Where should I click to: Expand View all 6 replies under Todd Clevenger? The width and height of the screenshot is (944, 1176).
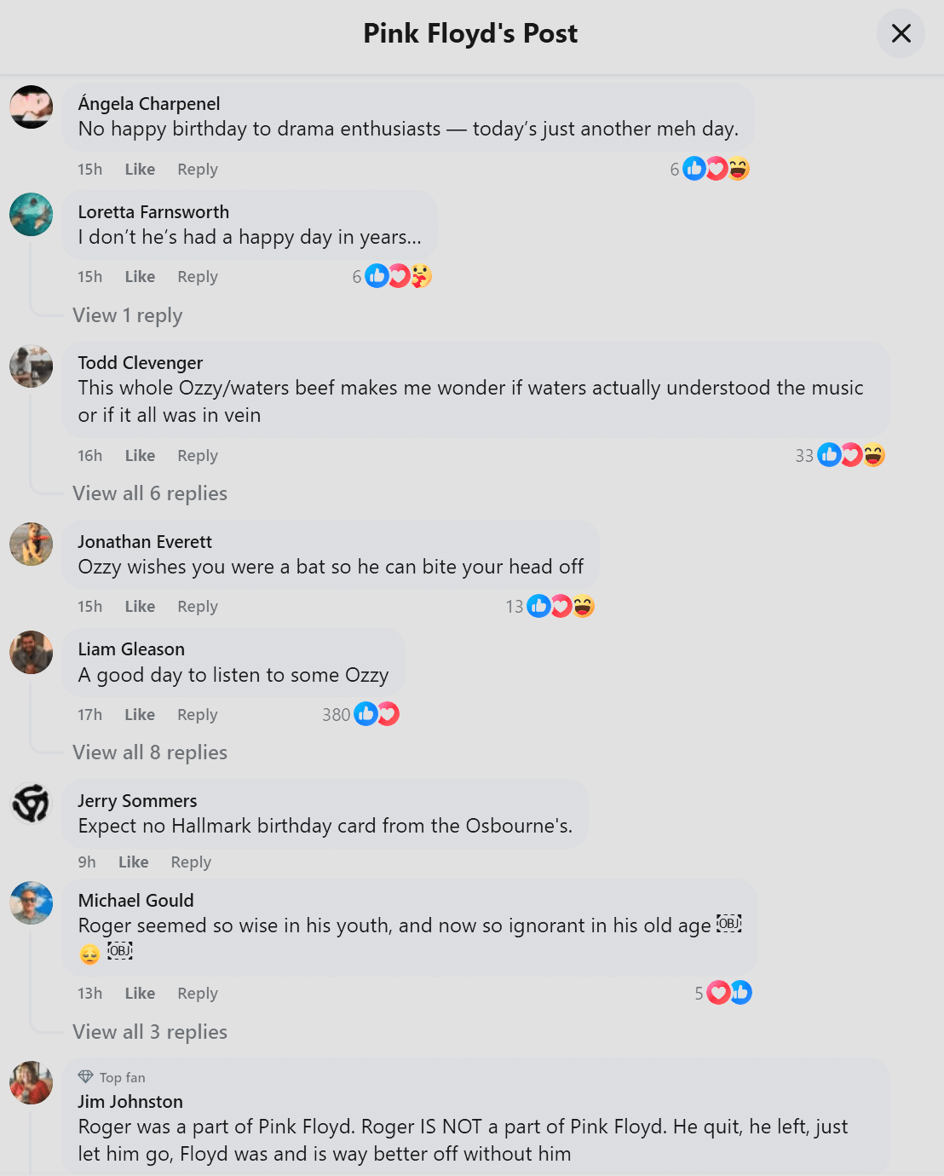point(150,493)
